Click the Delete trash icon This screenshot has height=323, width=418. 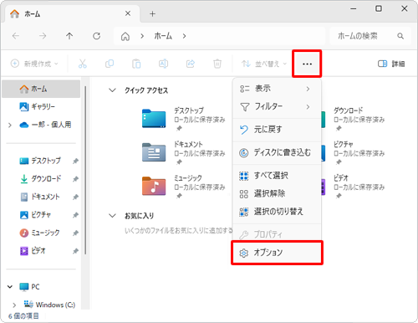click(x=217, y=64)
